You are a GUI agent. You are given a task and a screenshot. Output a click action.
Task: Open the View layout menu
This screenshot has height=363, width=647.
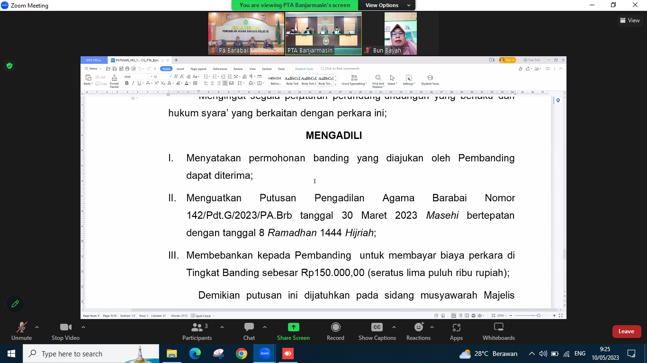(x=629, y=20)
